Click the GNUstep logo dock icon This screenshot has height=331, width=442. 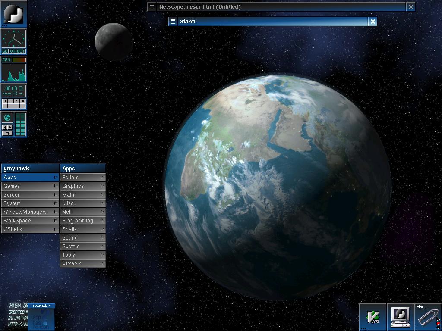pos(13,13)
